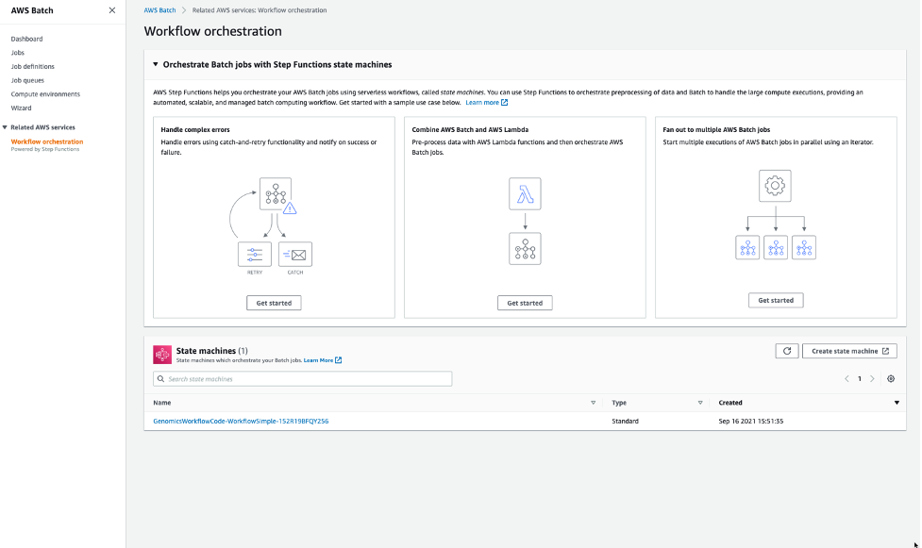Click the Step Functions state machines icon
Image resolution: width=922 pixels, height=548 pixels.
coord(162,355)
